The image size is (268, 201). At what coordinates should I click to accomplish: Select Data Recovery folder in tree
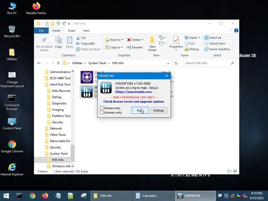(59, 91)
